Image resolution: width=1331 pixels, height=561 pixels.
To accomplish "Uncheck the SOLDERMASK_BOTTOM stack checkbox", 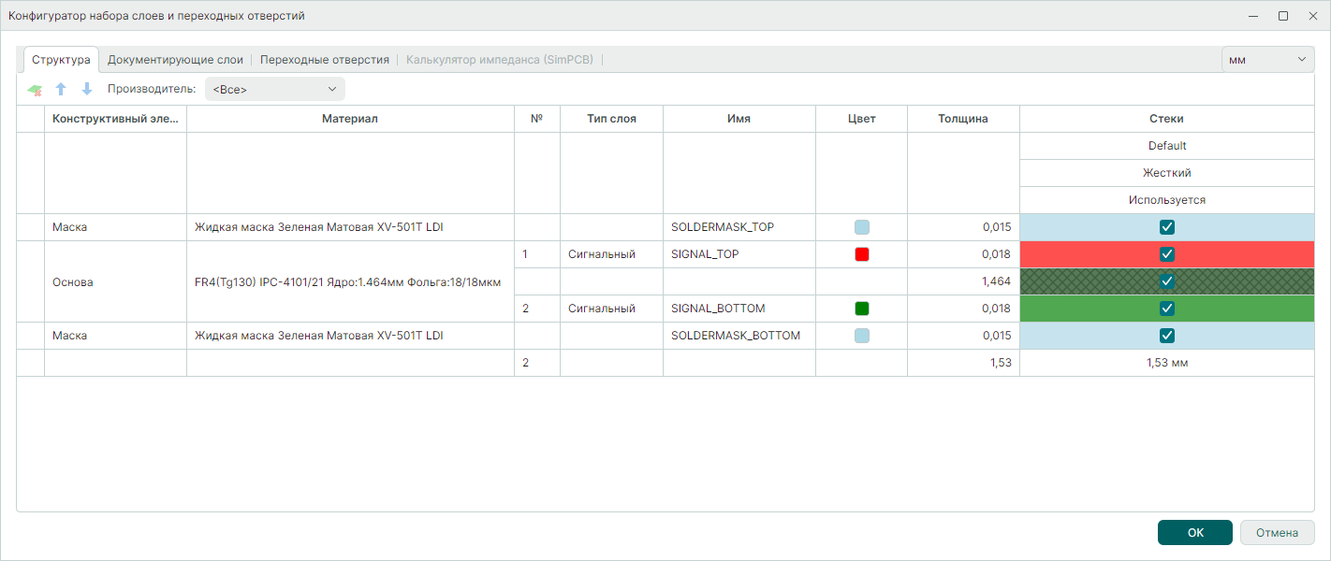I will coord(1167,336).
